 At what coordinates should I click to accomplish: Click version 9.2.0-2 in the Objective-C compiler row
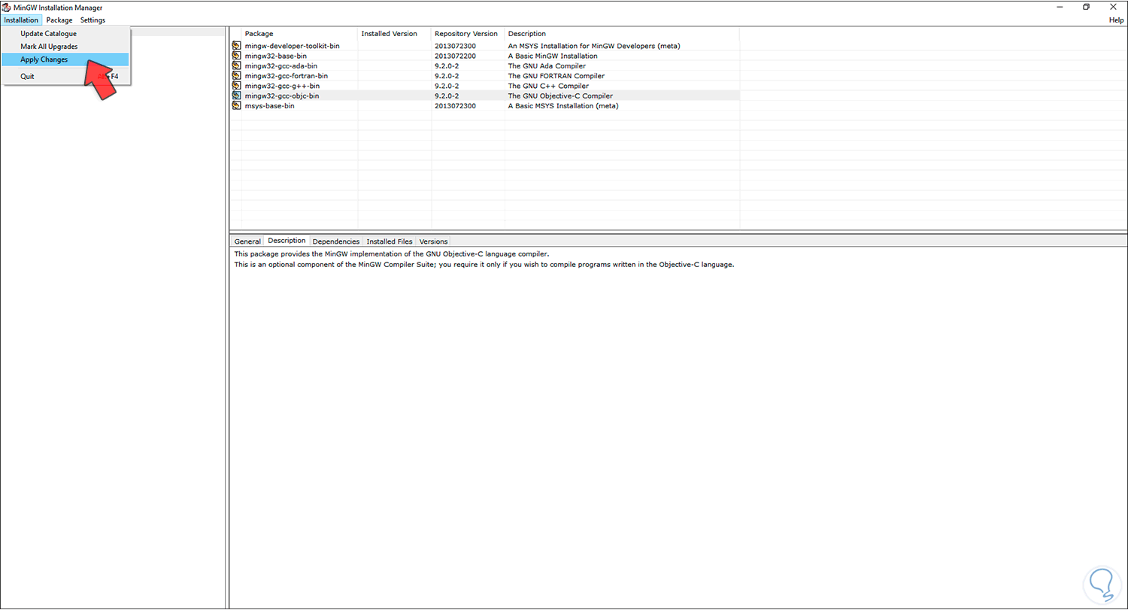[447, 96]
